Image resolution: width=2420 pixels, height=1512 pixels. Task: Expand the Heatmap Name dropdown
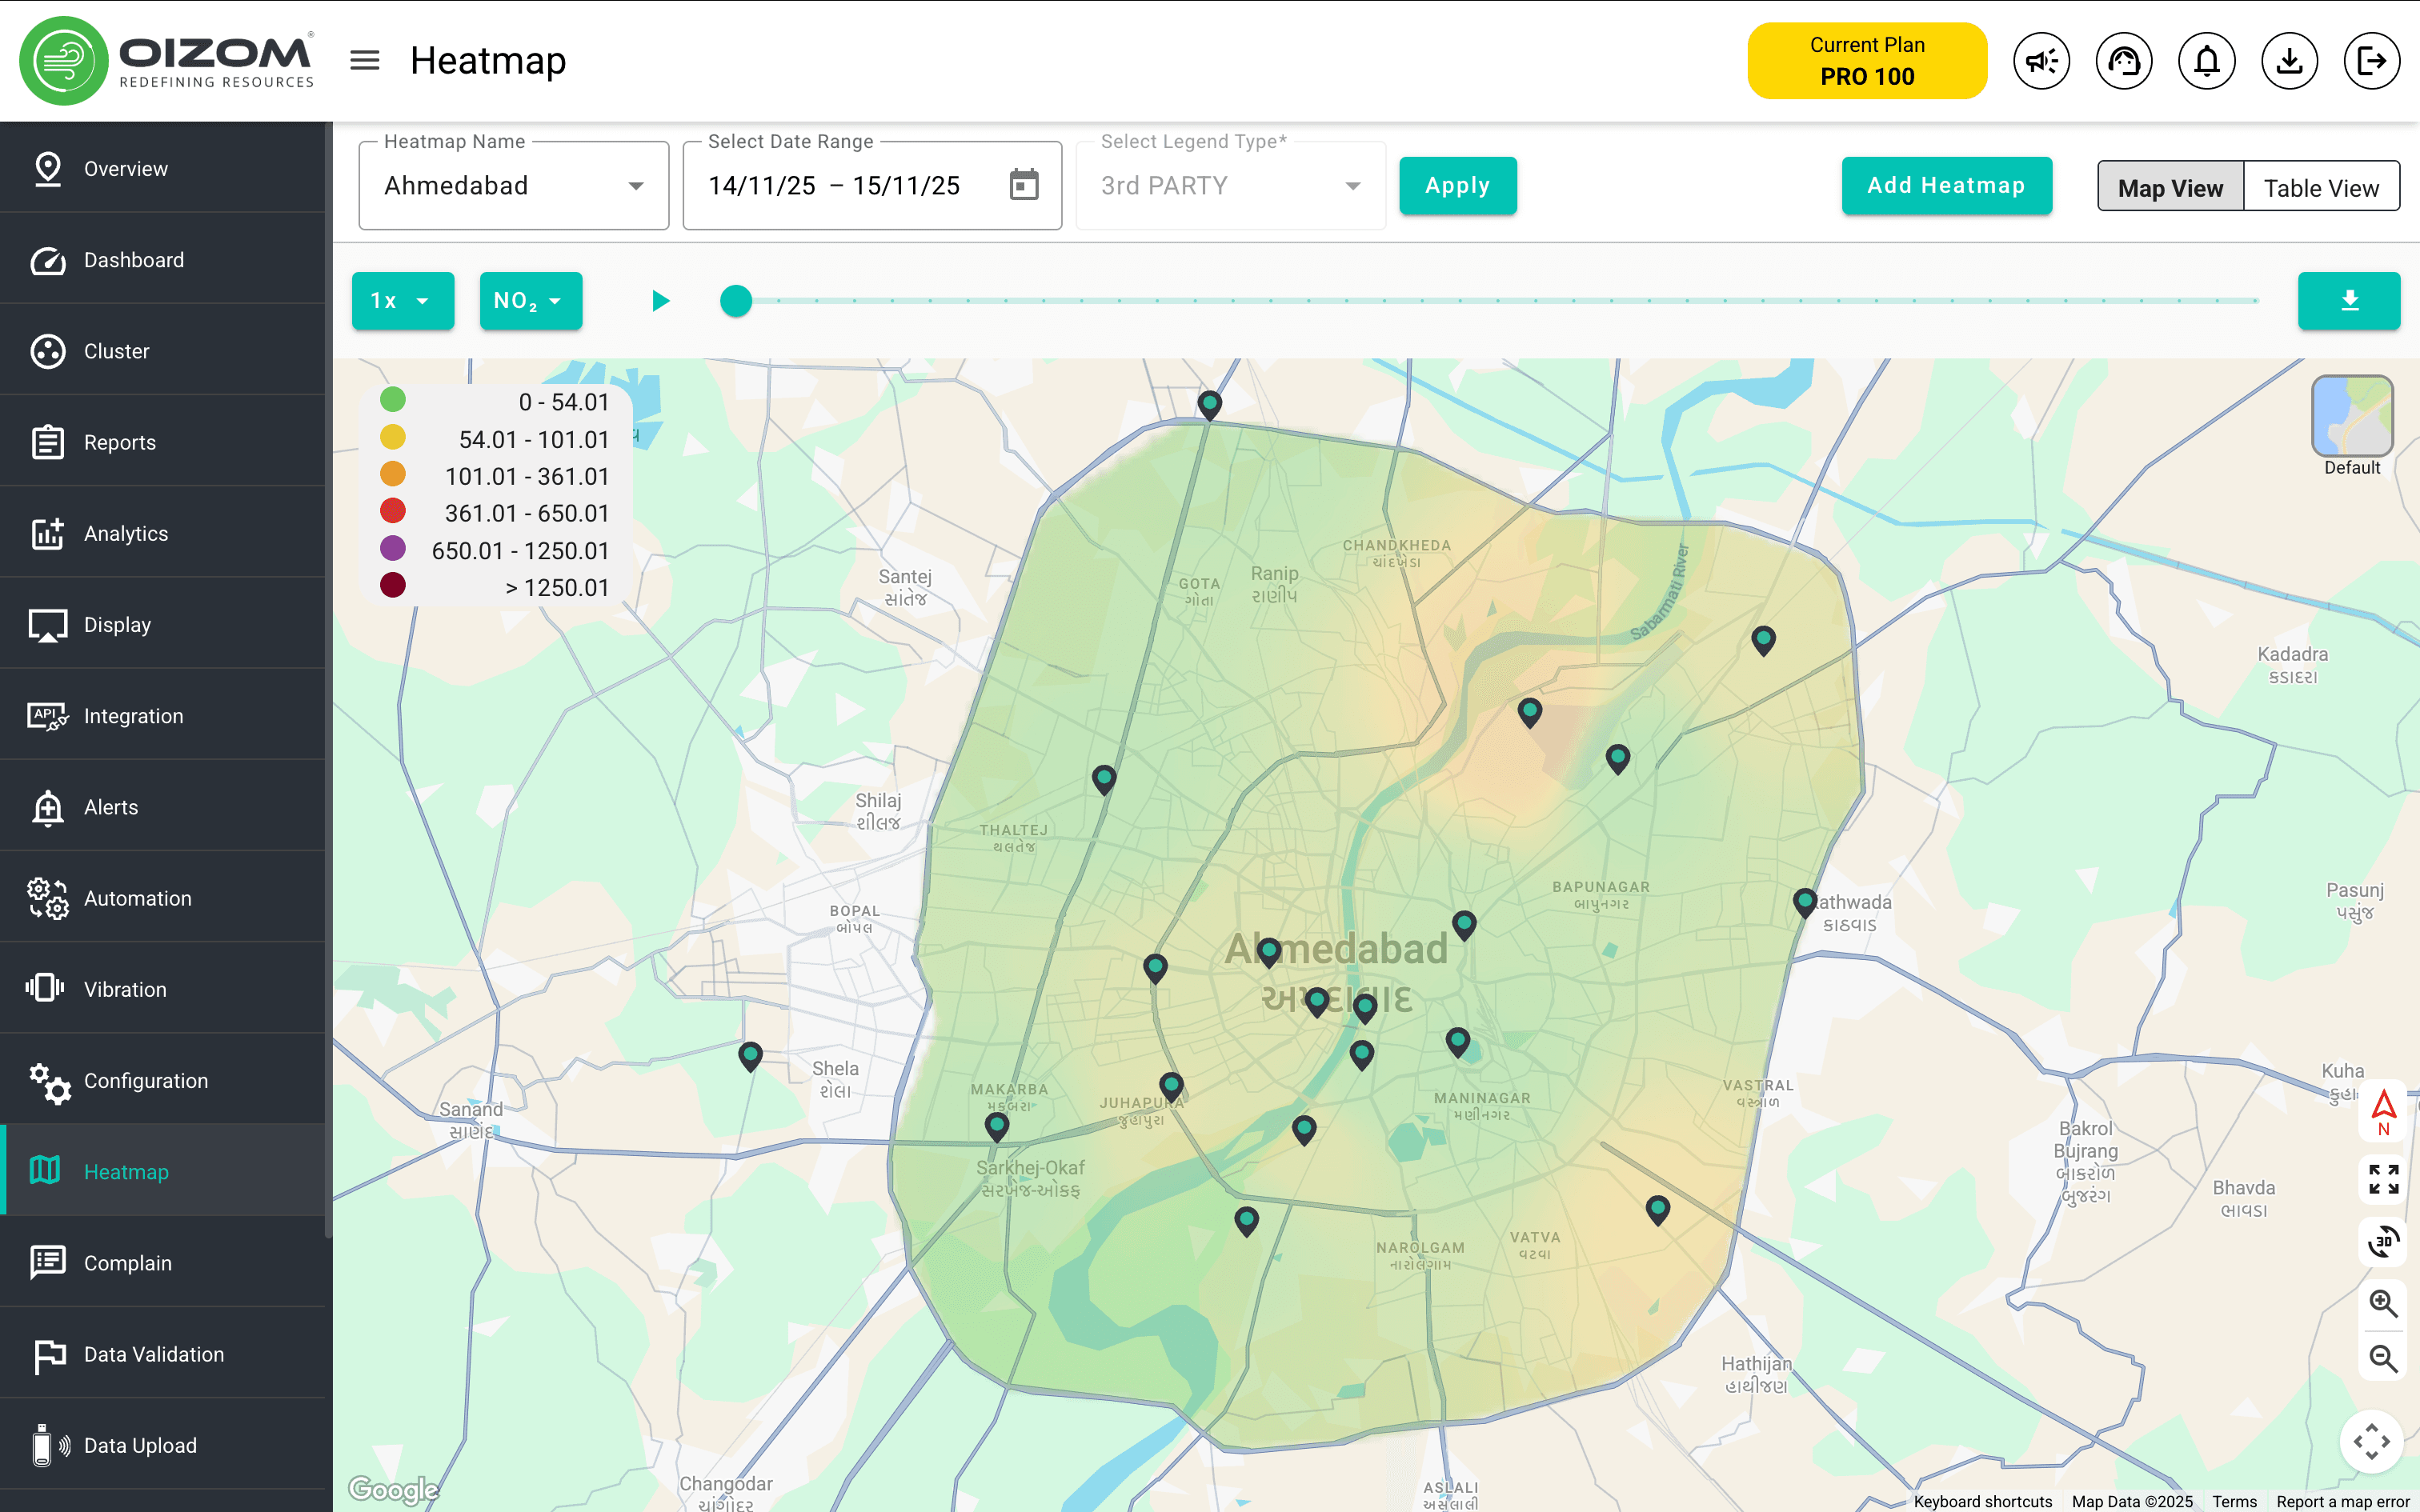point(514,185)
